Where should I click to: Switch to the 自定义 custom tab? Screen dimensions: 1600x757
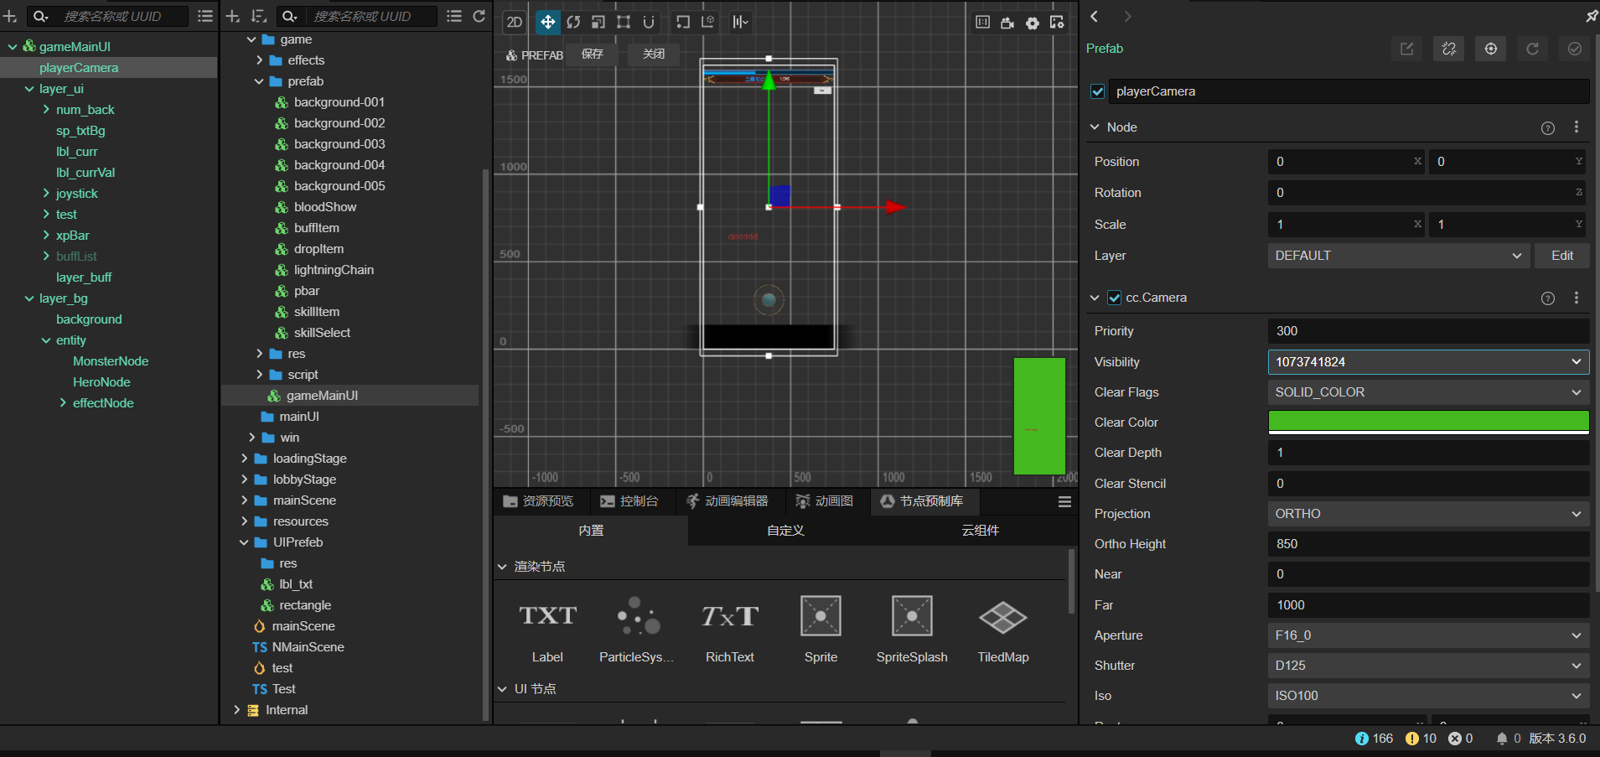[785, 531]
